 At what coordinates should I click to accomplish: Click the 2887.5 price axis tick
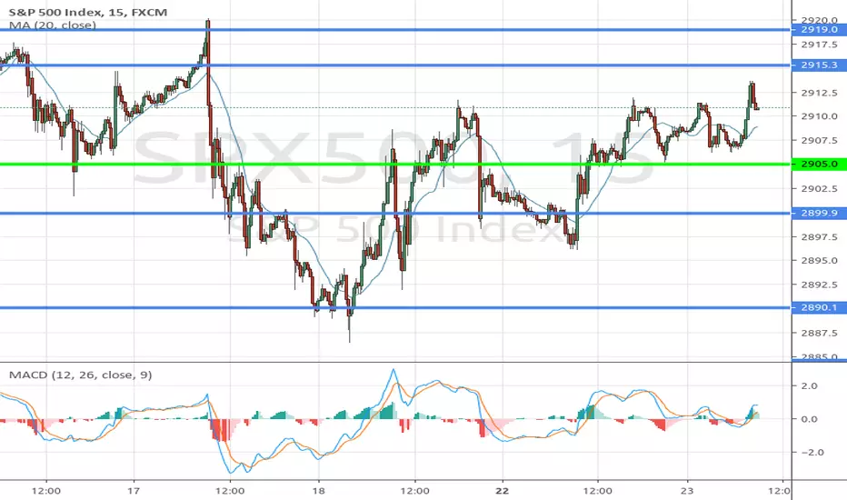(820, 333)
